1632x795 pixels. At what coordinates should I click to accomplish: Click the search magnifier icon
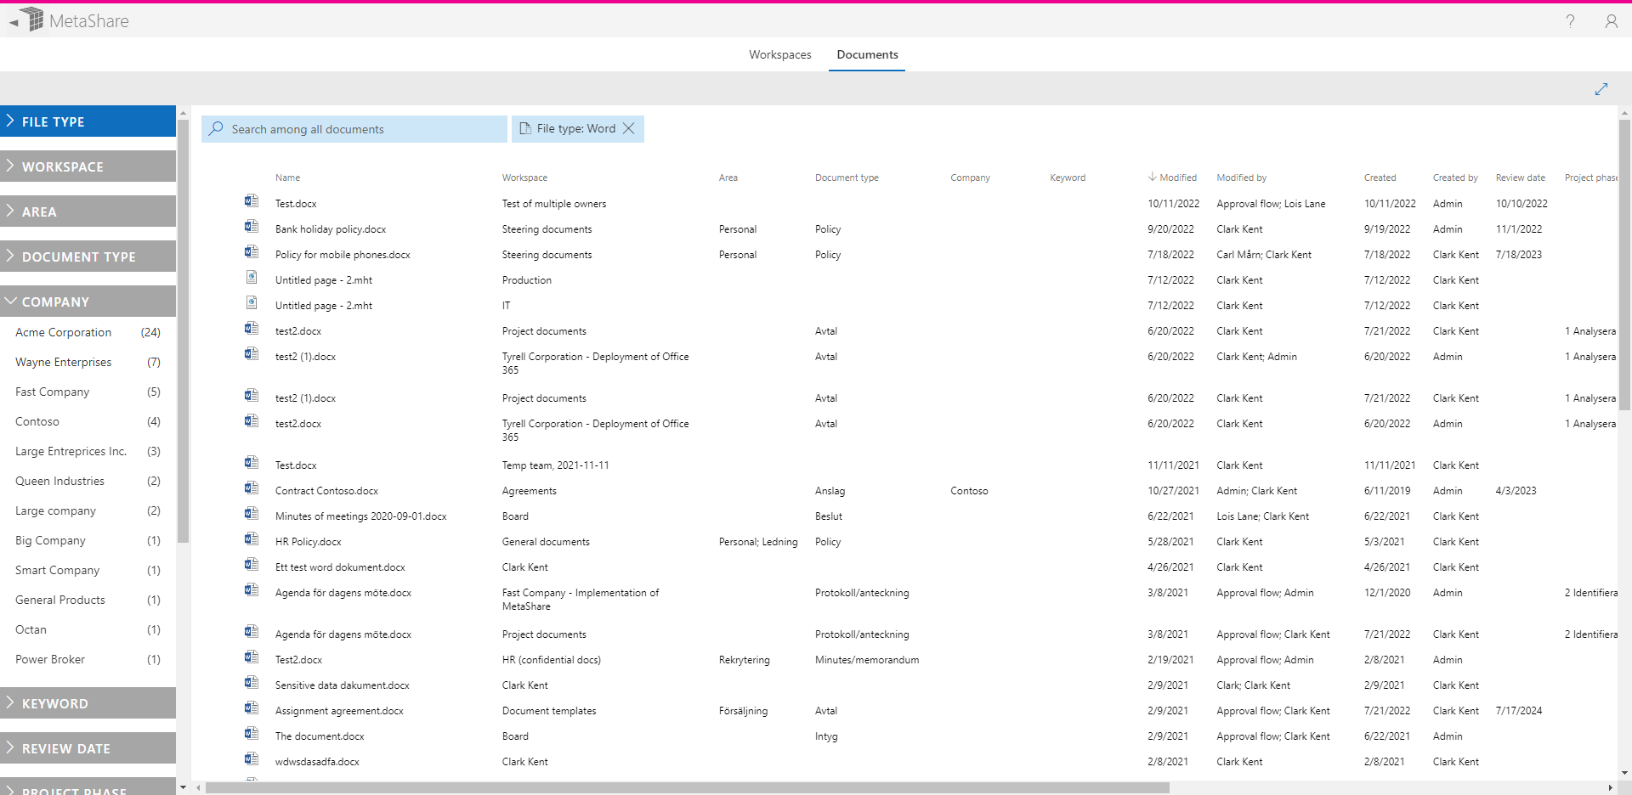[216, 128]
